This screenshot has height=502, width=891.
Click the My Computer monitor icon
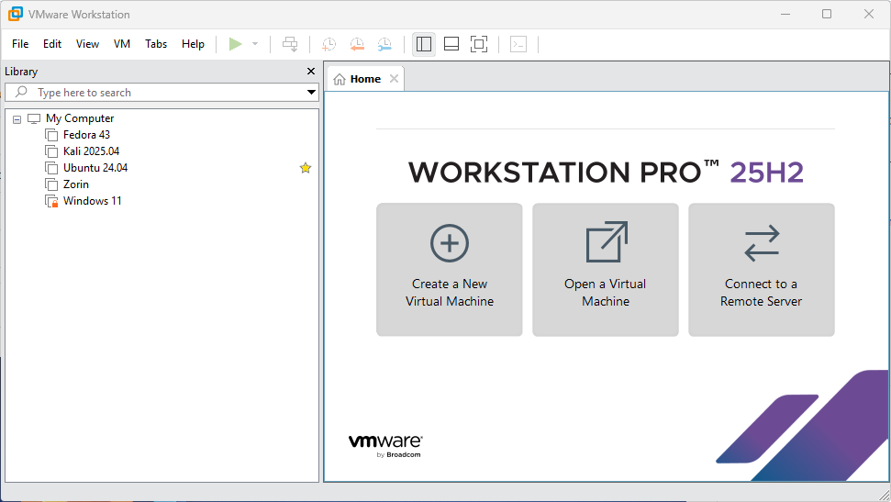34,118
